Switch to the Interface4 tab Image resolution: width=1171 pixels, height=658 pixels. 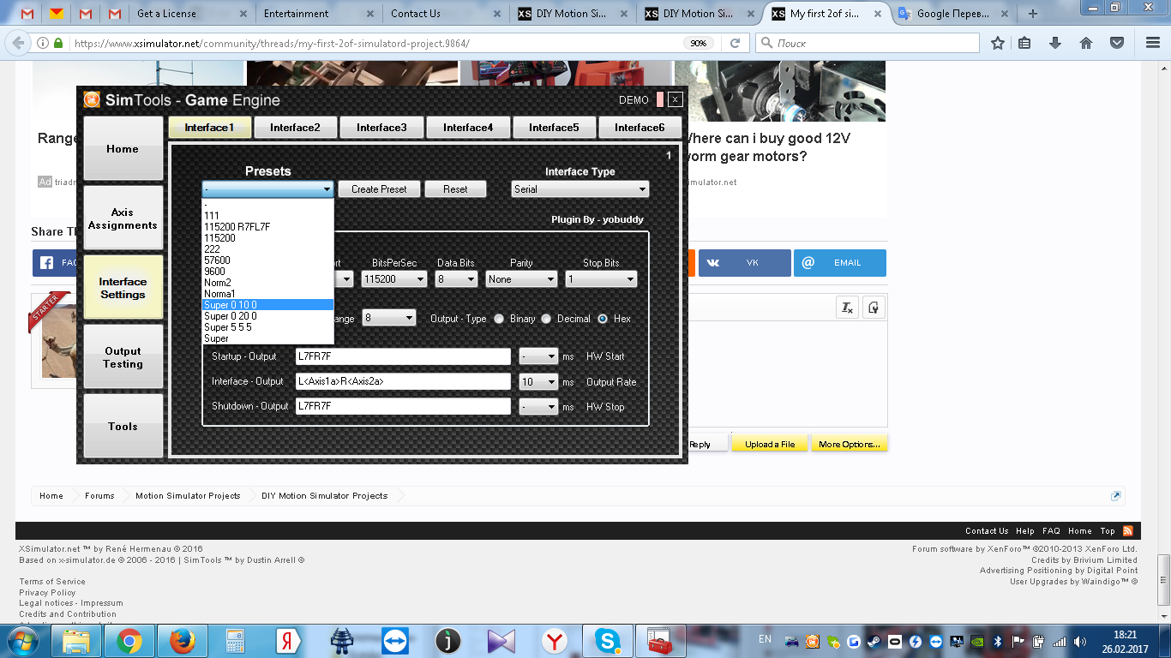point(468,128)
